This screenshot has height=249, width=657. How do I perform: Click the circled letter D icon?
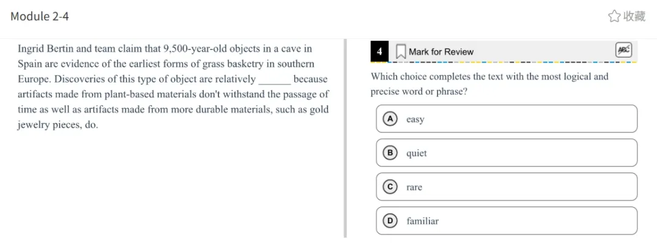[x=389, y=221]
